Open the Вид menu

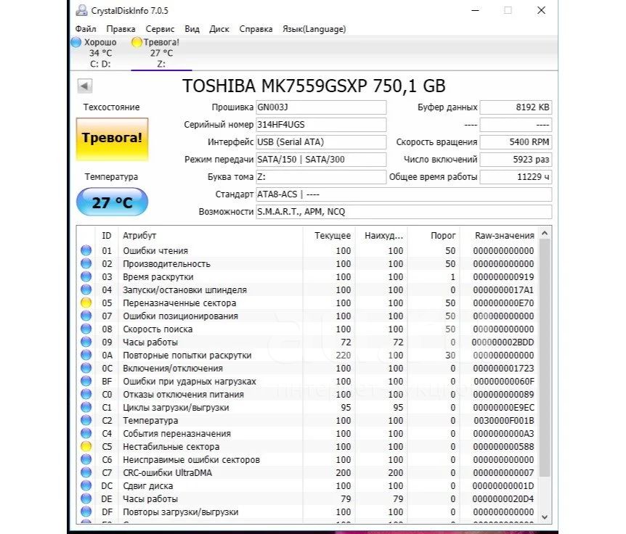point(192,29)
